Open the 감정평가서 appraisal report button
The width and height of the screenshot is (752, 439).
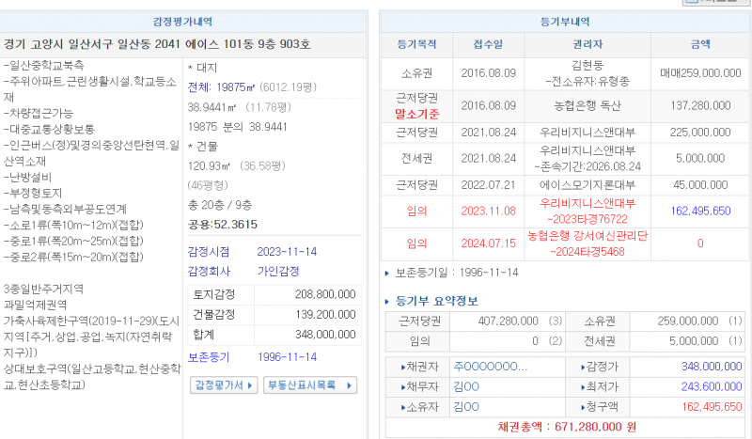pos(224,385)
